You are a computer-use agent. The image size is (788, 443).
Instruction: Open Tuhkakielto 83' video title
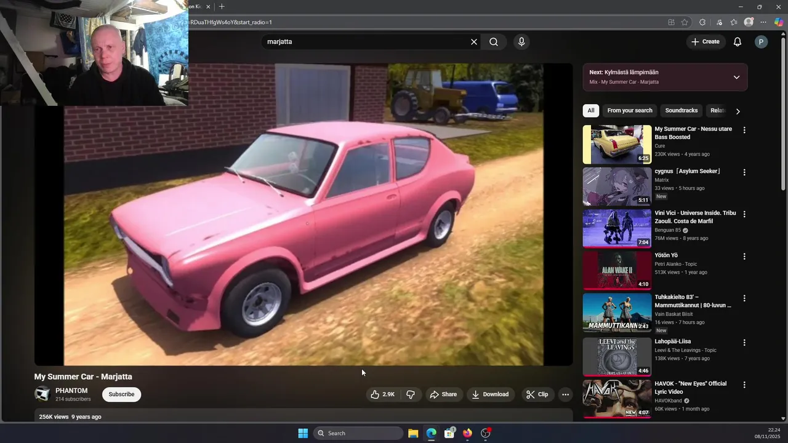tap(693, 301)
